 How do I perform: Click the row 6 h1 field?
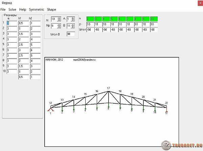24,50
